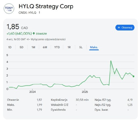Click the CAD currency label
139x122 pixels.
(x=24, y=28)
